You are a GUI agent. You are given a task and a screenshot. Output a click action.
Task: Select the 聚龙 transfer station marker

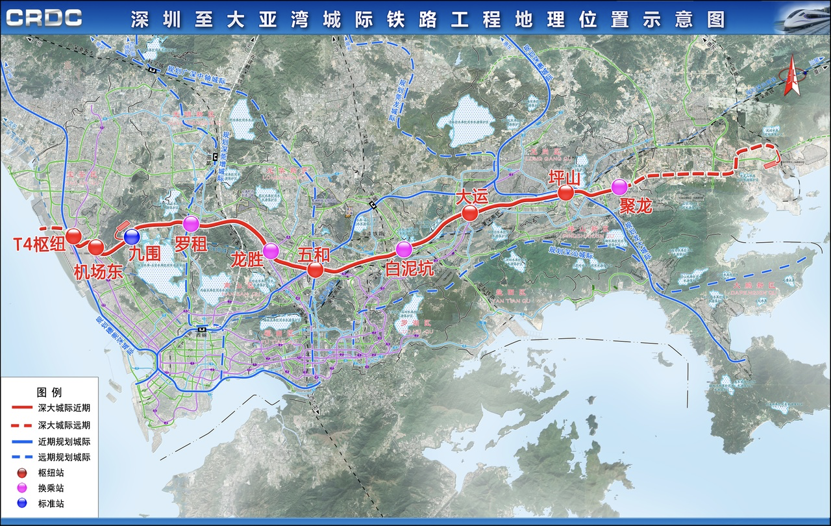[619, 186]
